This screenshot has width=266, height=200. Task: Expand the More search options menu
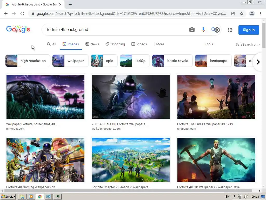[x=159, y=44]
